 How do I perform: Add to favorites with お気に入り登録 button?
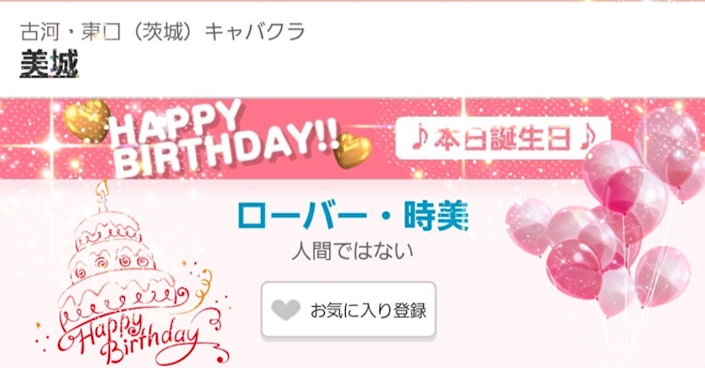tap(348, 309)
